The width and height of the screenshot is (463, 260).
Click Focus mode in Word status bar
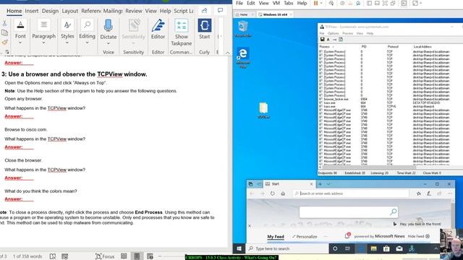105,256
